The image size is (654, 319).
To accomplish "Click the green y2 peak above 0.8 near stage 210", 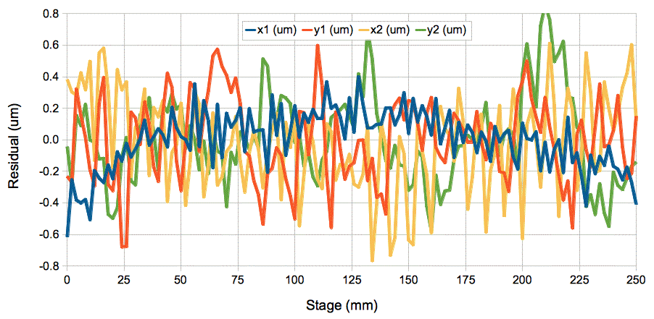I will click(545, 14).
